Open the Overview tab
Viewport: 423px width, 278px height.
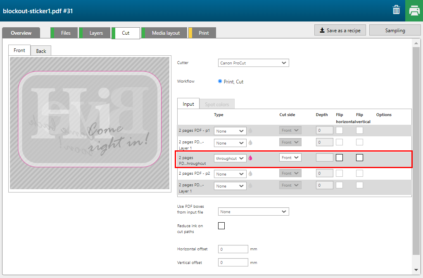pos(21,33)
